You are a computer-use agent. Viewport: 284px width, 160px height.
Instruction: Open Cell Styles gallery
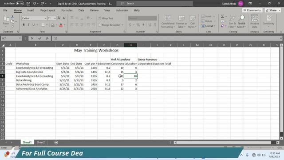pyautogui.click(x=192, y=22)
